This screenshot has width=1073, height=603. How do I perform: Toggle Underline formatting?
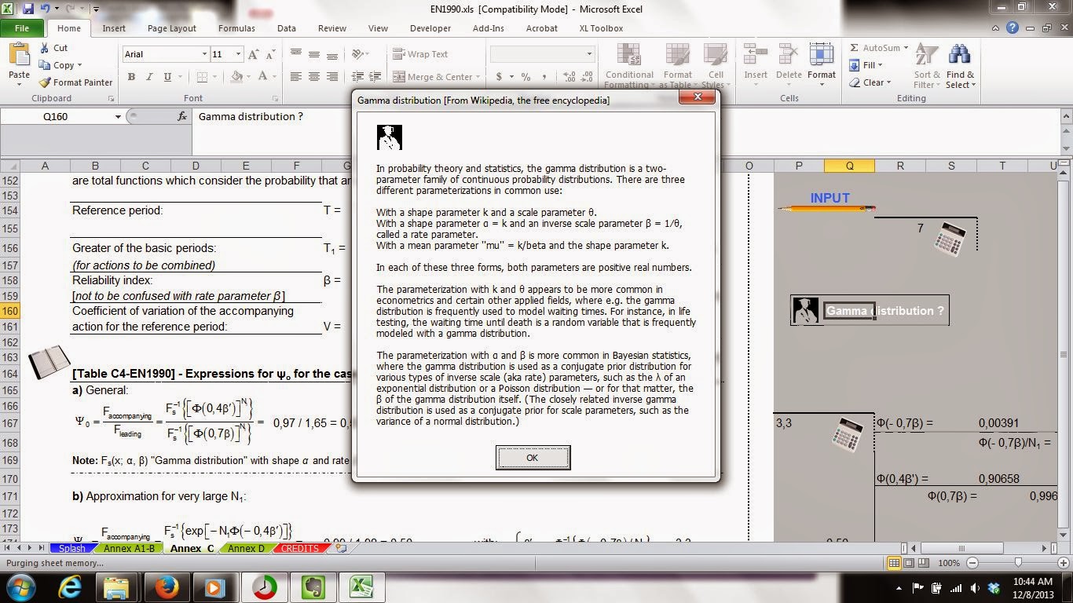[x=167, y=77]
